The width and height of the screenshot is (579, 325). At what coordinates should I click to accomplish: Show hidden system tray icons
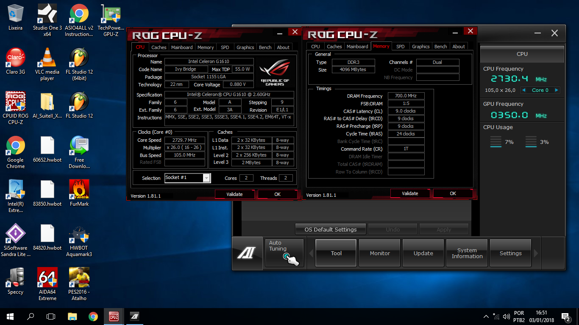tap(486, 317)
